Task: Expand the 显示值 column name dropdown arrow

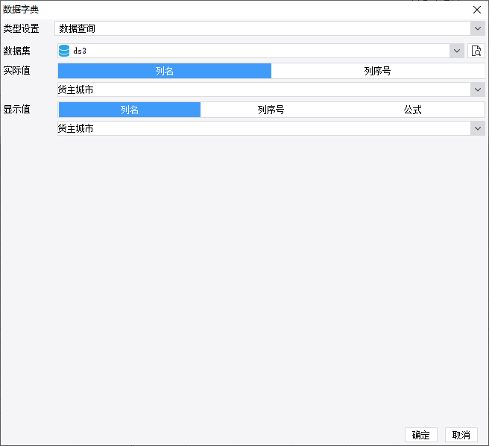Action: [x=477, y=128]
